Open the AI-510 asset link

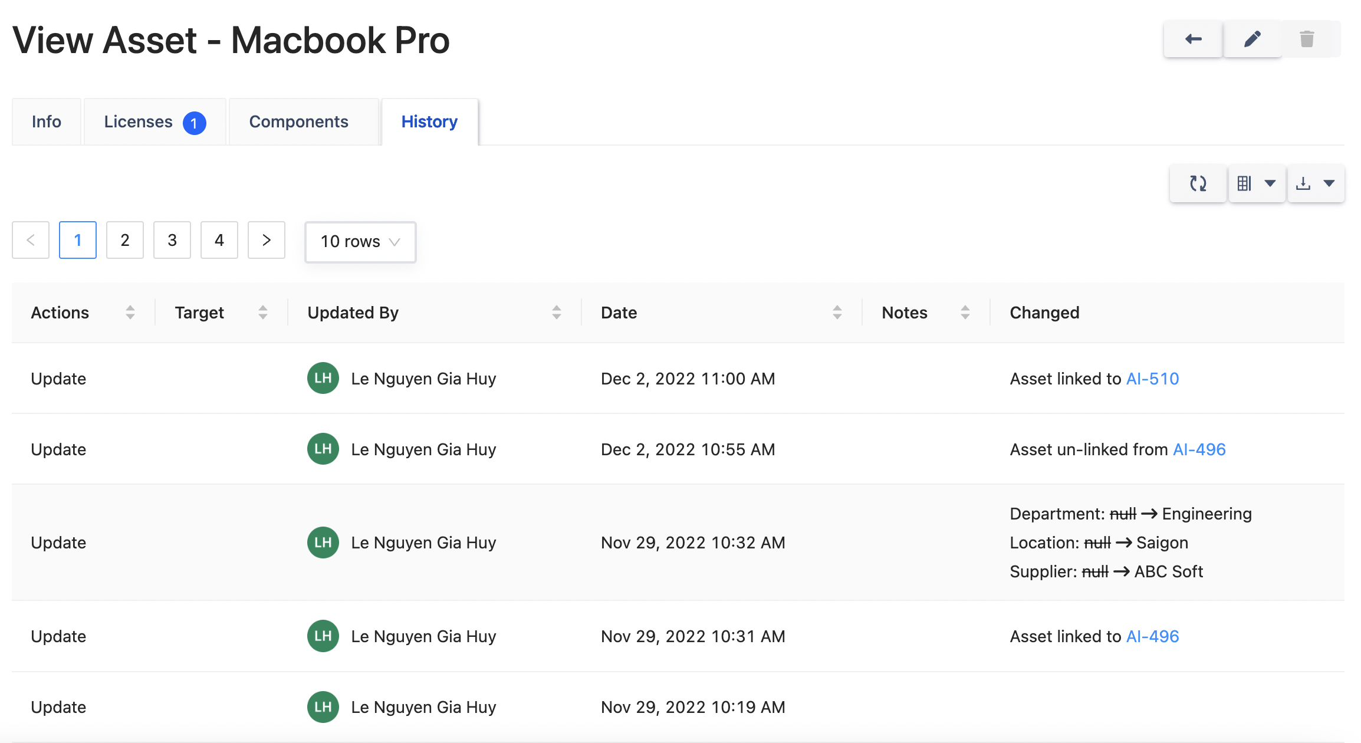click(x=1152, y=379)
